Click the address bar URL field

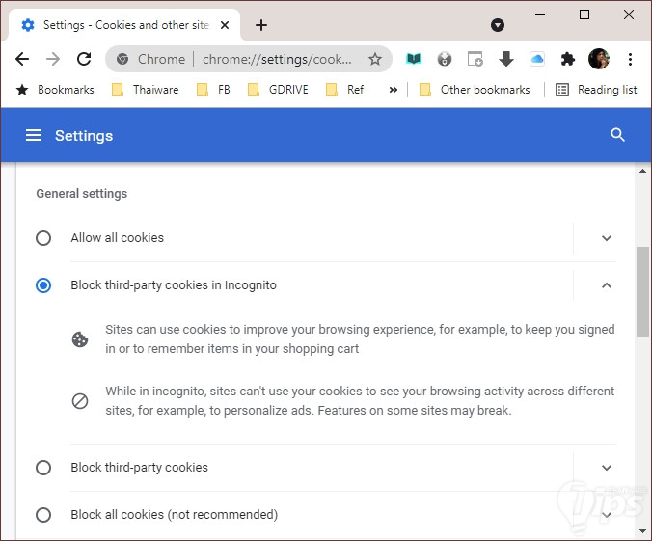click(x=277, y=59)
